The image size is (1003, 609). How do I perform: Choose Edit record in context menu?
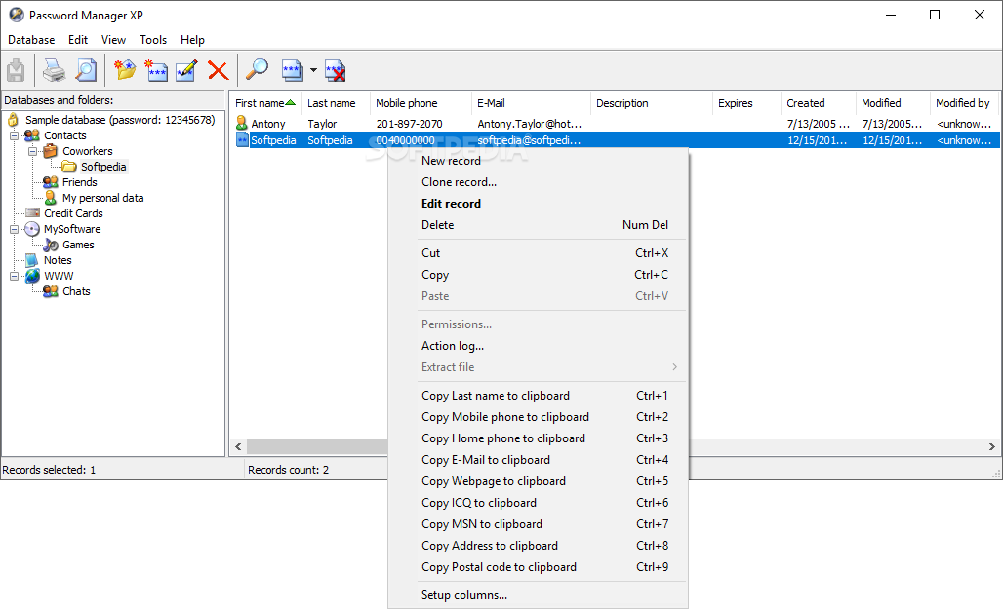538,204
